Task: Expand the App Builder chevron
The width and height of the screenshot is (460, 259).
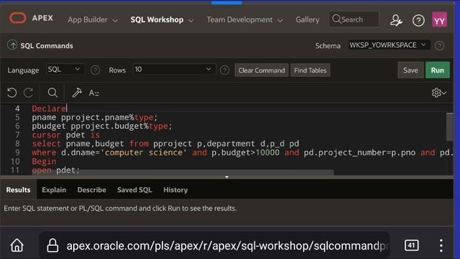Action: [116, 21]
